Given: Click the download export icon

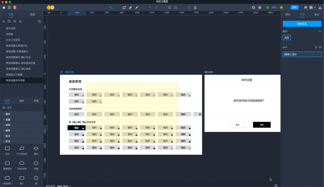Looking at the screenshot, I should point(320,7).
